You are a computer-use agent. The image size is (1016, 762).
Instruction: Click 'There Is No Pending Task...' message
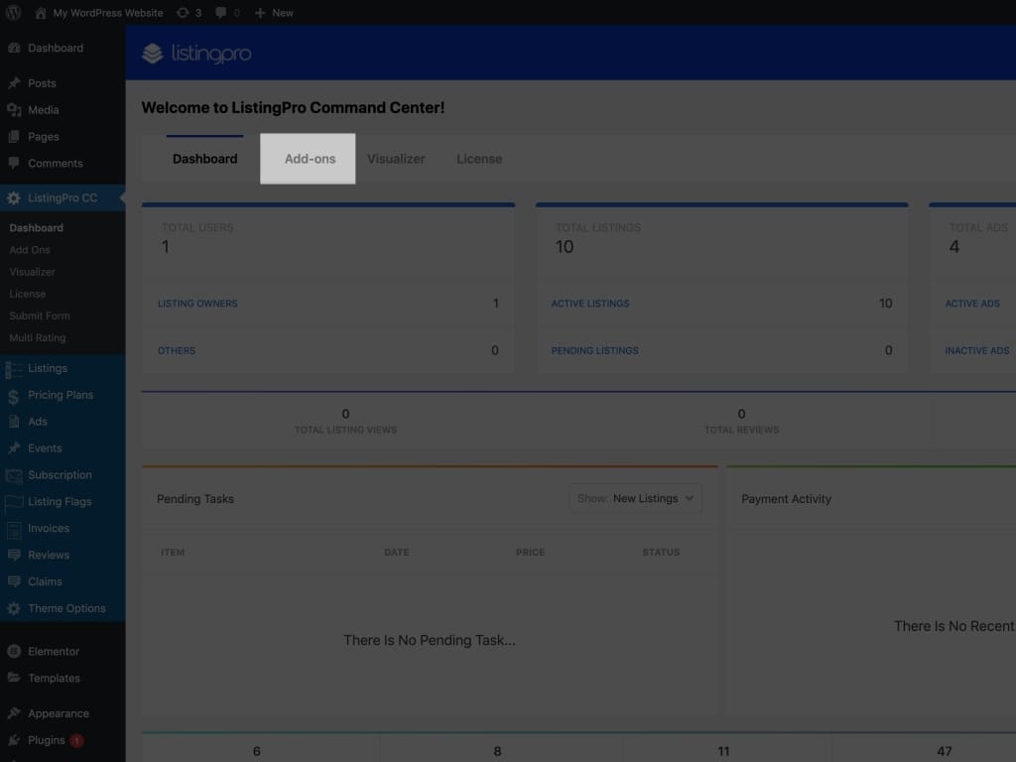click(430, 640)
